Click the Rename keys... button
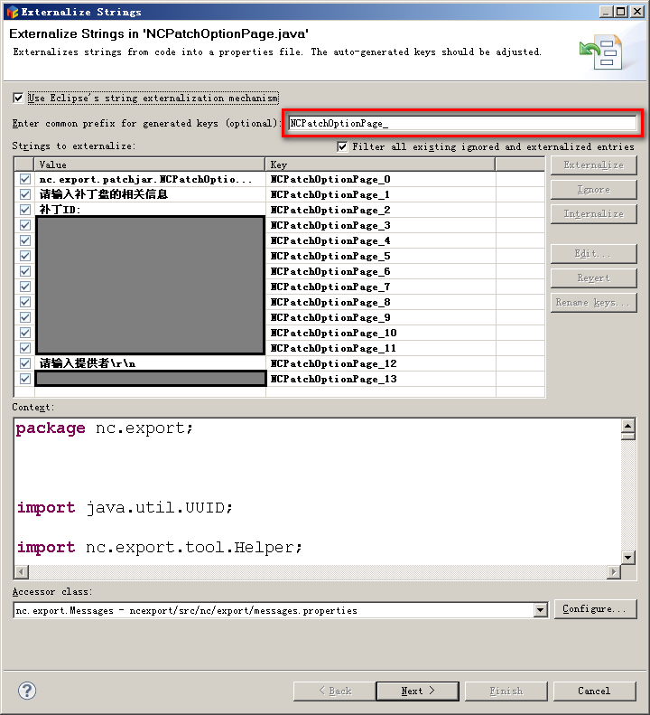This screenshot has width=650, height=715. coord(593,302)
